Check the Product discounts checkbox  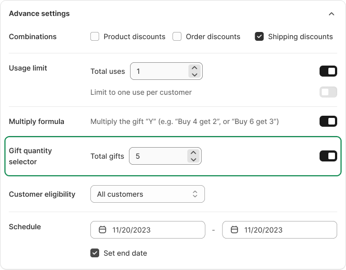click(x=95, y=37)
